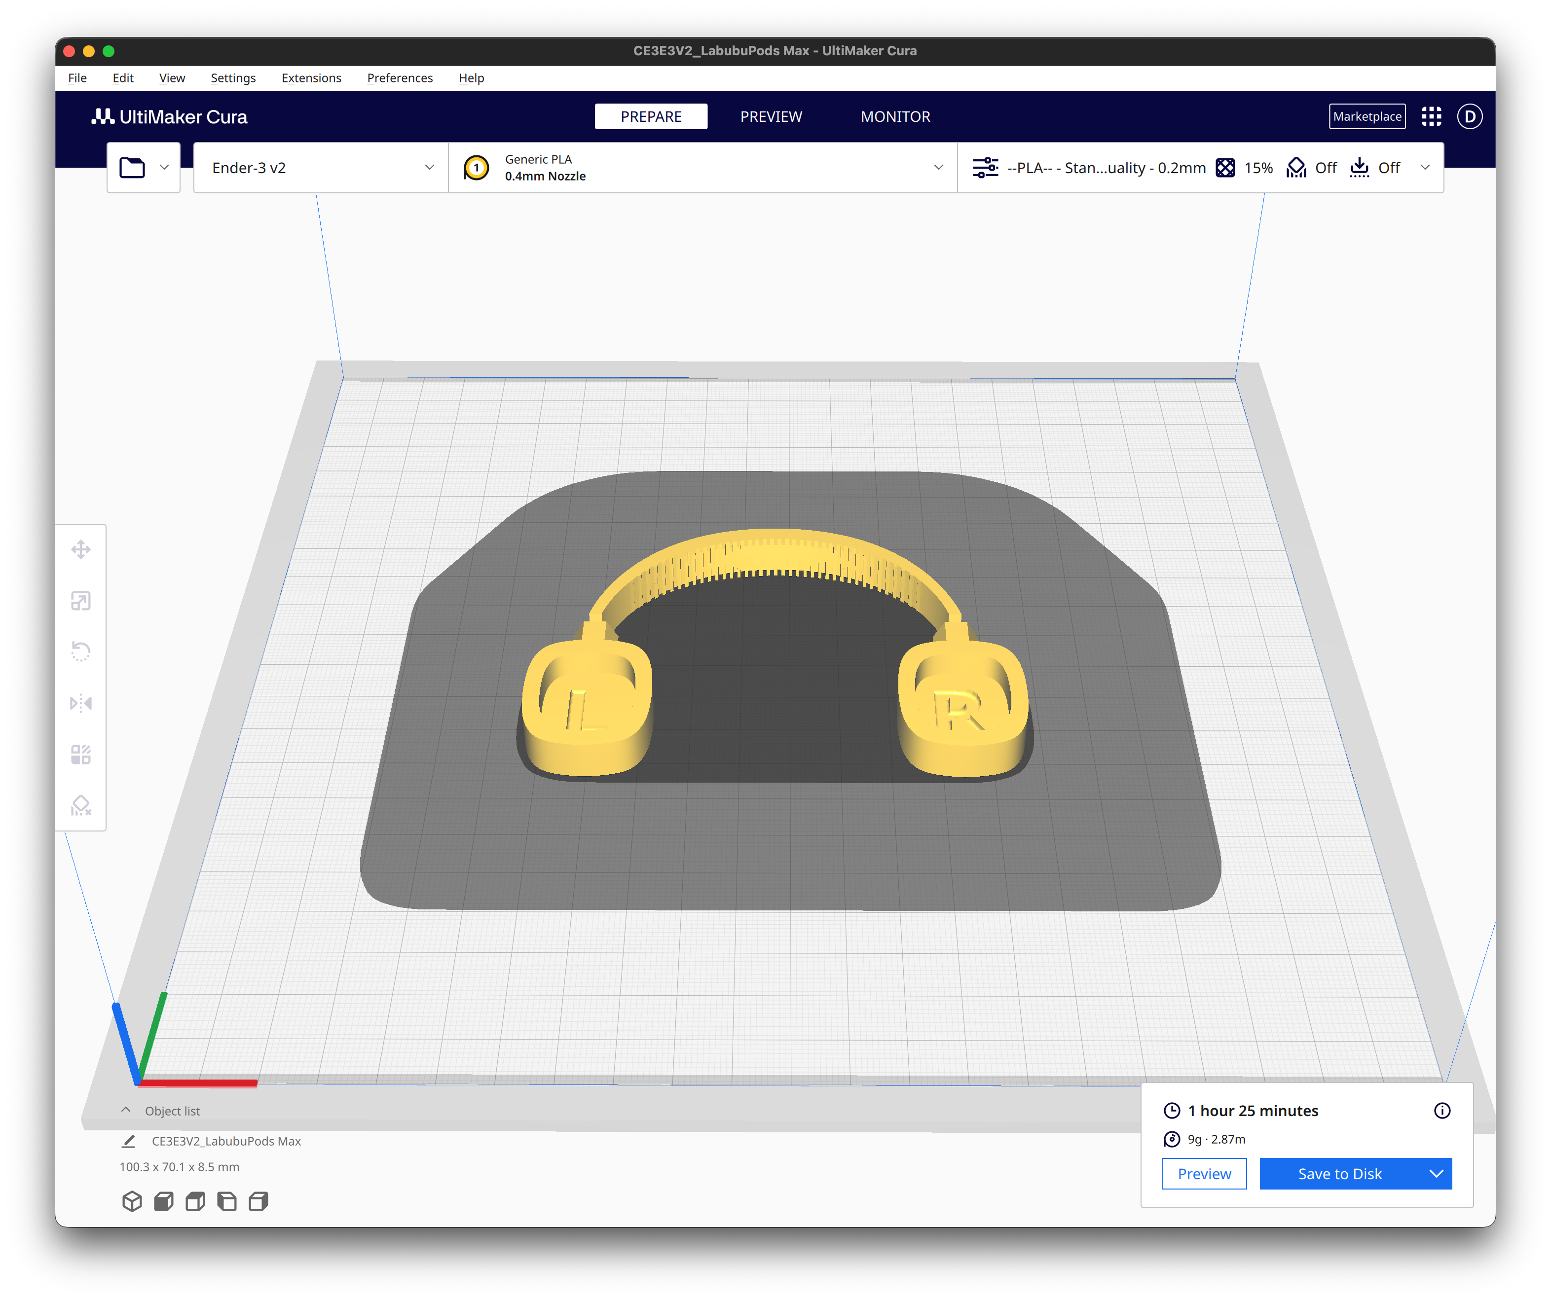1551x1300 pixels.
Task: Open the Extensions menu
Action: [x=311, y=78]
